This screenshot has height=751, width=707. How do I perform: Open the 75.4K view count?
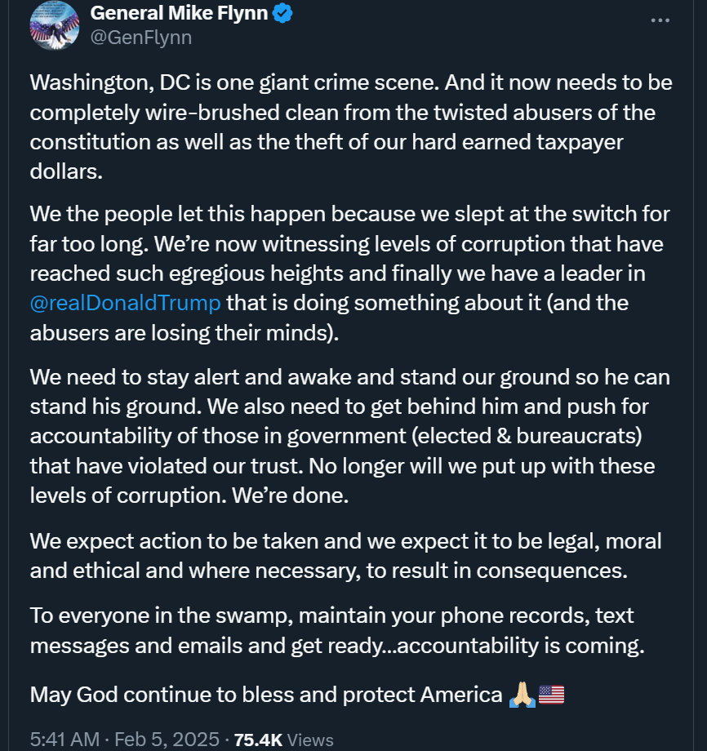pos(258,740)
